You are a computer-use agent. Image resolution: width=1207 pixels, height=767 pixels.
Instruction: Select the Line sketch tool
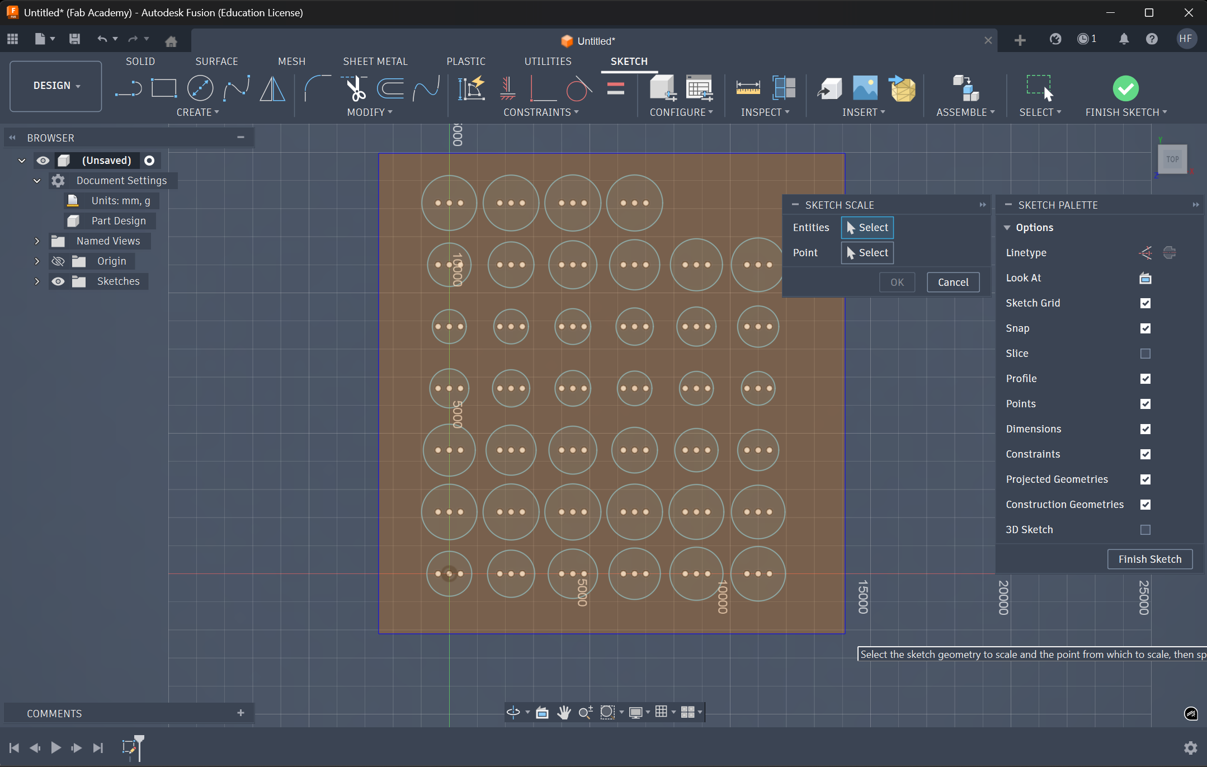129,88
